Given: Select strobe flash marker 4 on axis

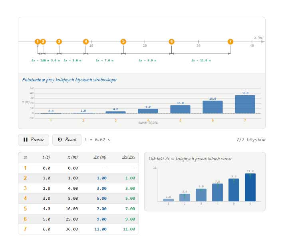Looking at the screenshot, I should (x=86, y=41).
